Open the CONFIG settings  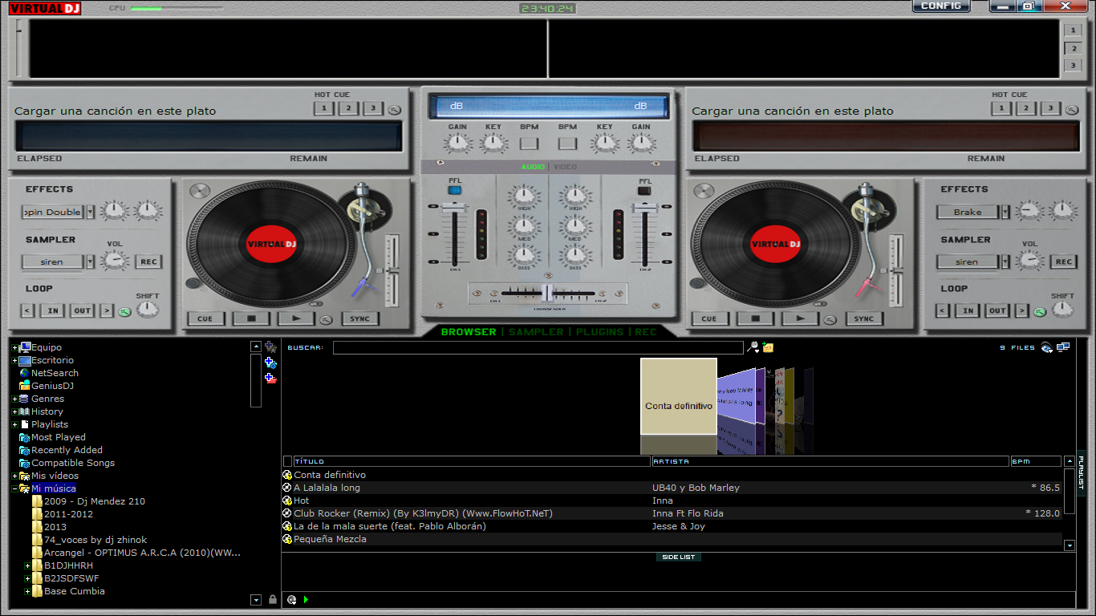940,6
